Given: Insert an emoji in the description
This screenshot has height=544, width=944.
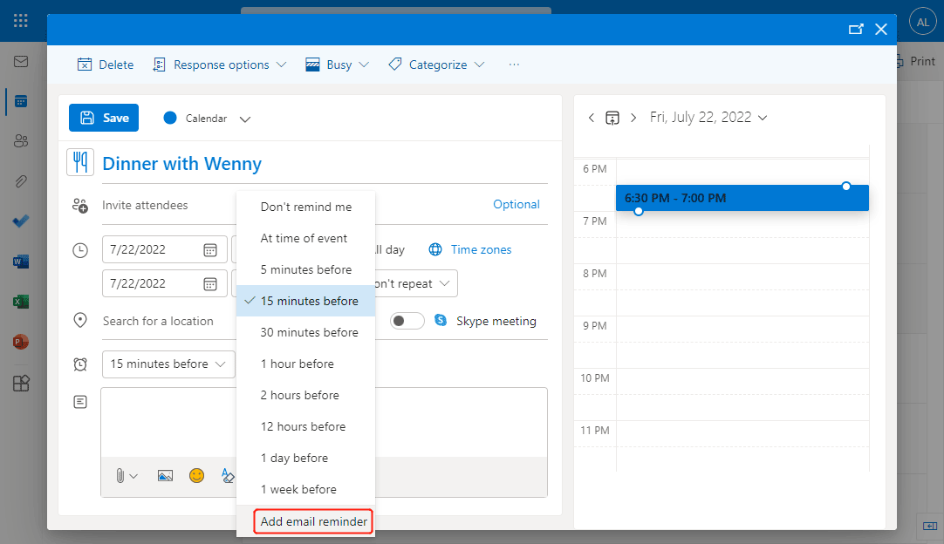Looking at the screenshot, I should [x=196, y=476].
